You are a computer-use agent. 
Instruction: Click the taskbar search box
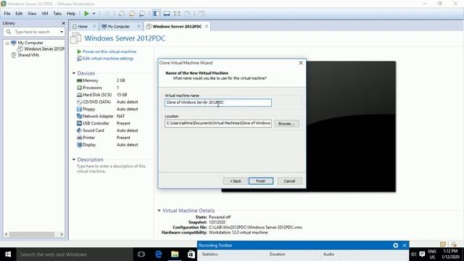[x=74, y=254]
